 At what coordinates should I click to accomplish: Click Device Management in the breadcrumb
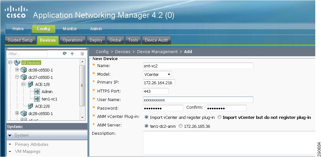157,51
